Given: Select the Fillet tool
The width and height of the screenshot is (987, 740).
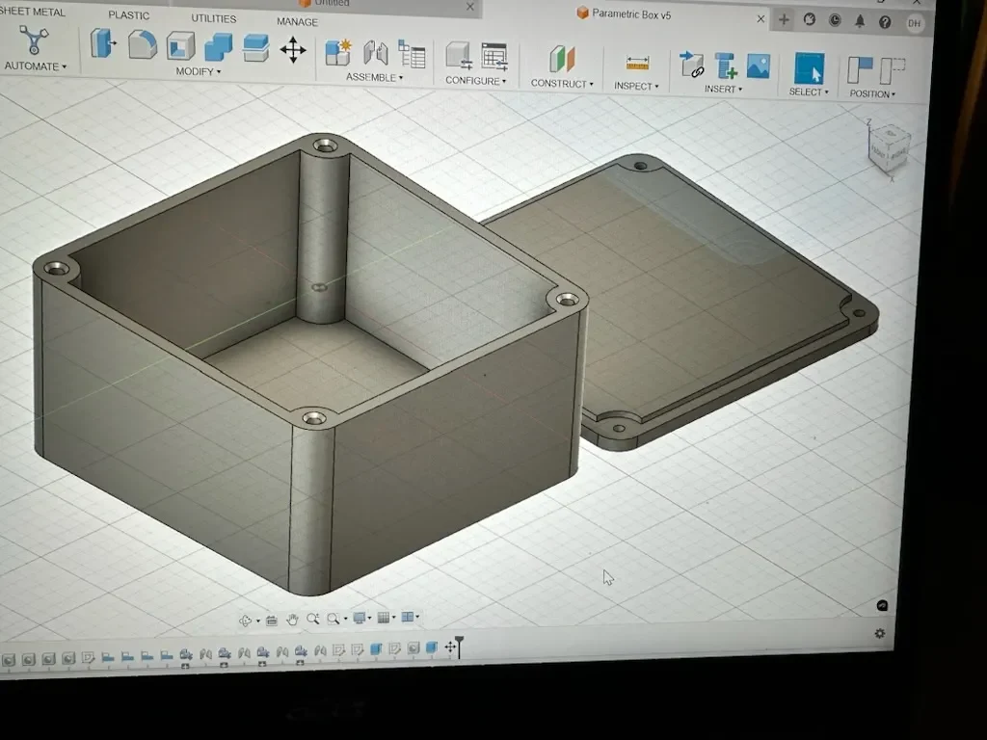Looking at the screenshot, I should tap(143, 45).
